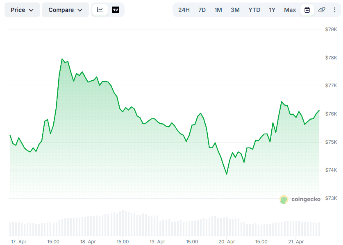
Task: Open the calendar date range picker icon
Action: tap(307, 9)
